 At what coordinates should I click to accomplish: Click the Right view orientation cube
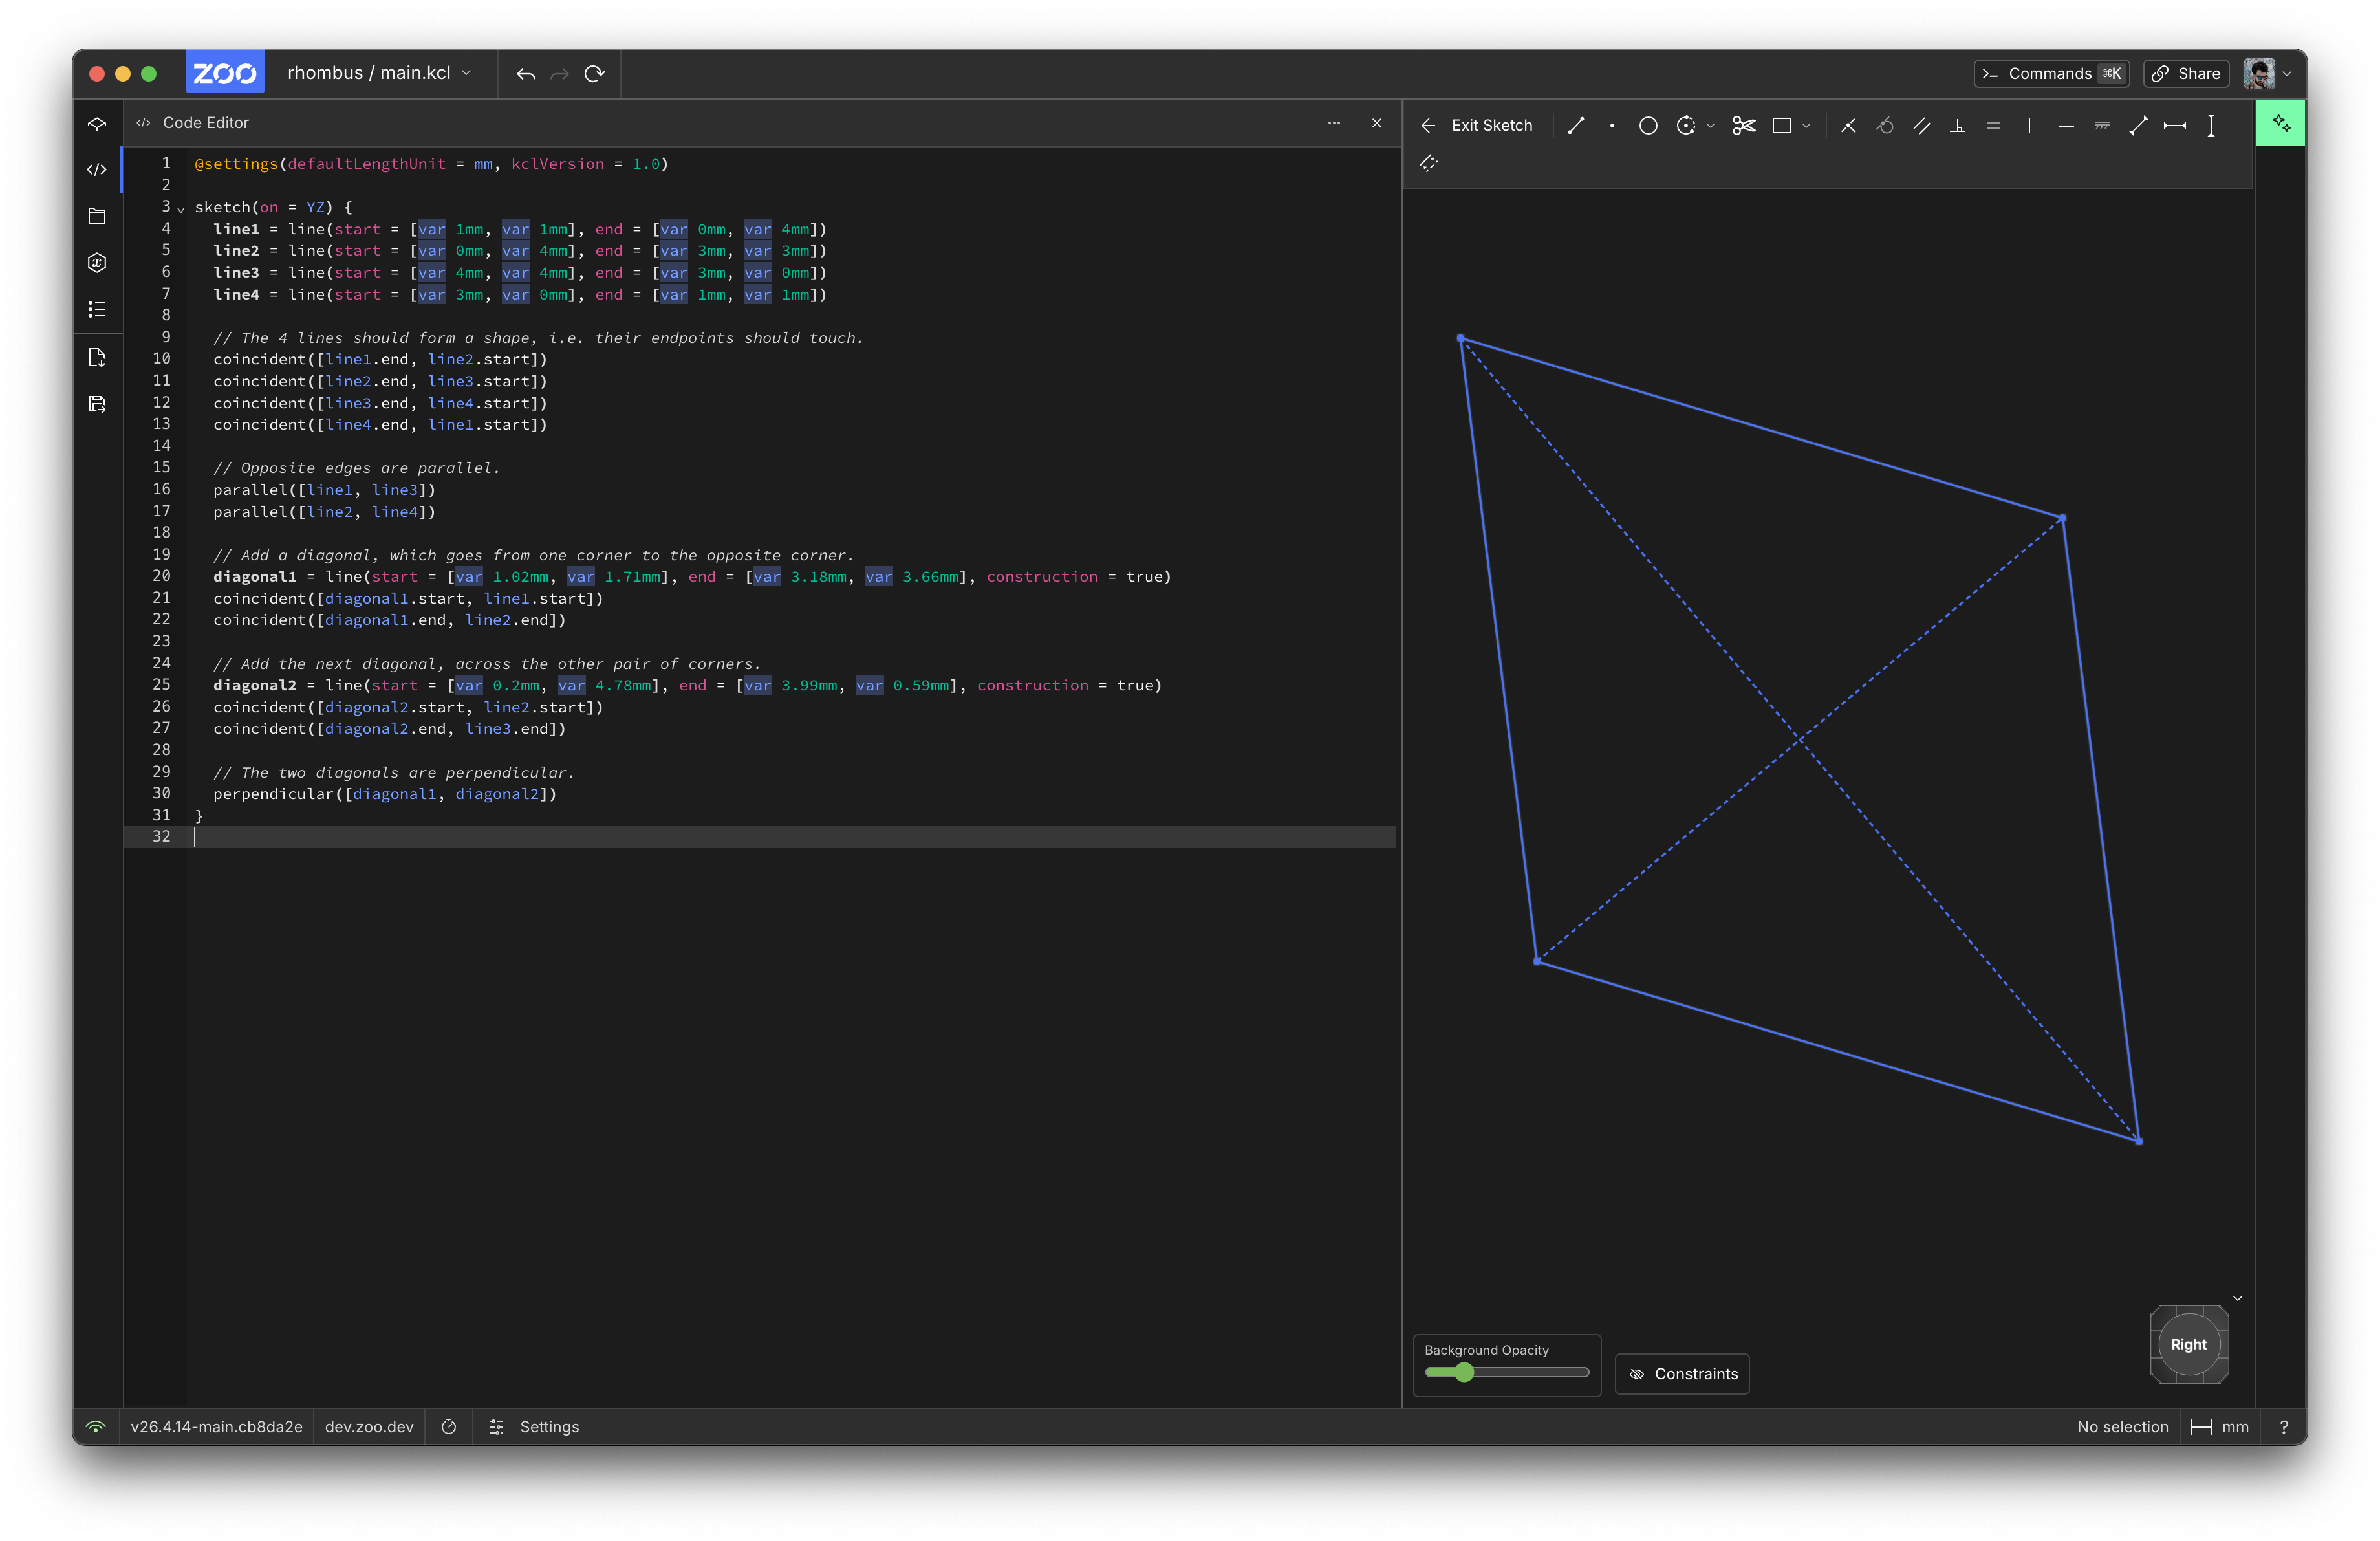point(2188,1345)
